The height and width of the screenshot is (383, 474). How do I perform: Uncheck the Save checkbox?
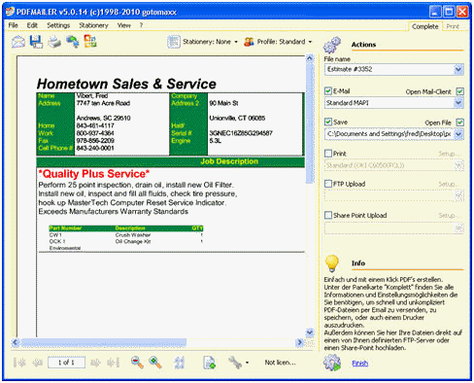[328, 122]
